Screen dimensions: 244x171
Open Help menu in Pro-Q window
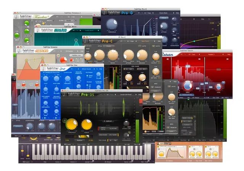pos(202,19)
